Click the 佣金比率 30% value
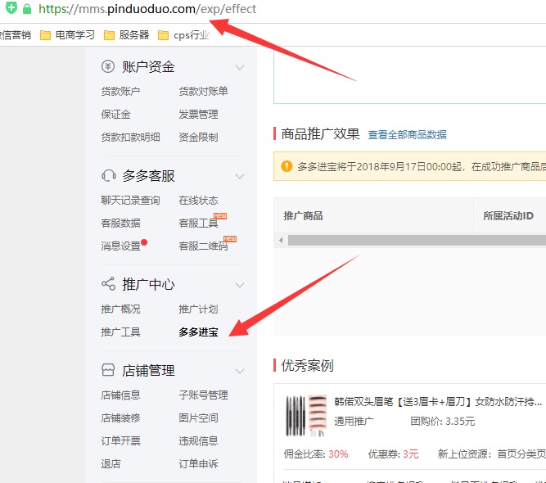The width and height of the screenshot is (546, 483). 338,454
